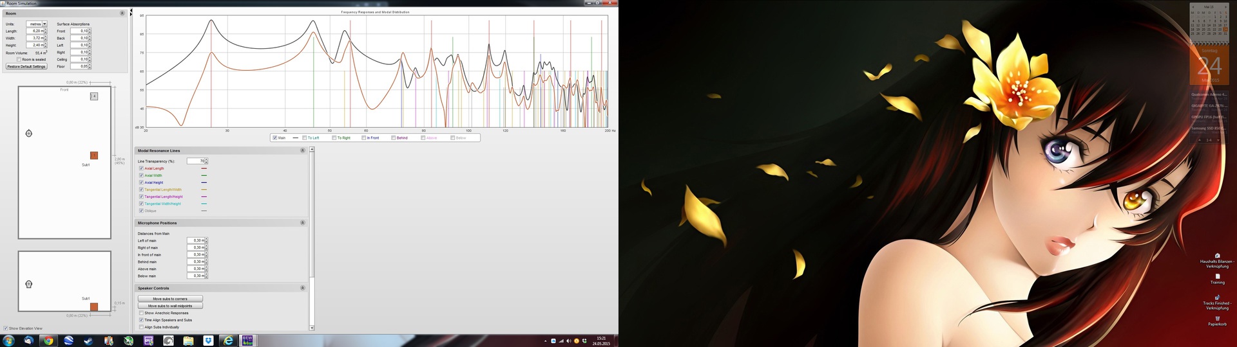
Task: Collapse the Microphone Positions panel
Action: (x=303, y=223)
